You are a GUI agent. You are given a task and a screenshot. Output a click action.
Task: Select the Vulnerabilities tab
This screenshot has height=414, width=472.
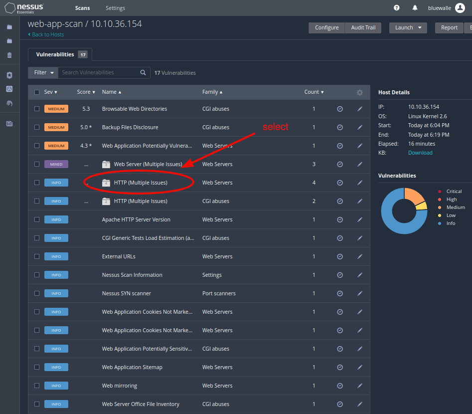pos(55,54)
